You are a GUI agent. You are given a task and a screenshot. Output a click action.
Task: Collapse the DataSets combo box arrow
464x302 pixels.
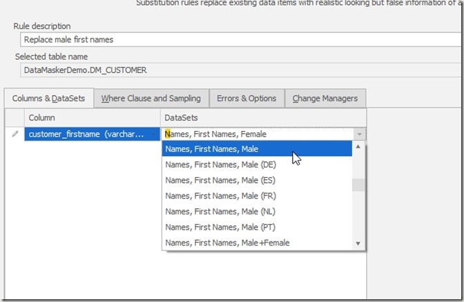point(358,134)
